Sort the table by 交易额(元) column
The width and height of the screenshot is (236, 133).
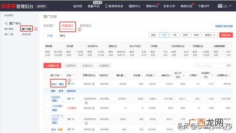click(229, 75)
